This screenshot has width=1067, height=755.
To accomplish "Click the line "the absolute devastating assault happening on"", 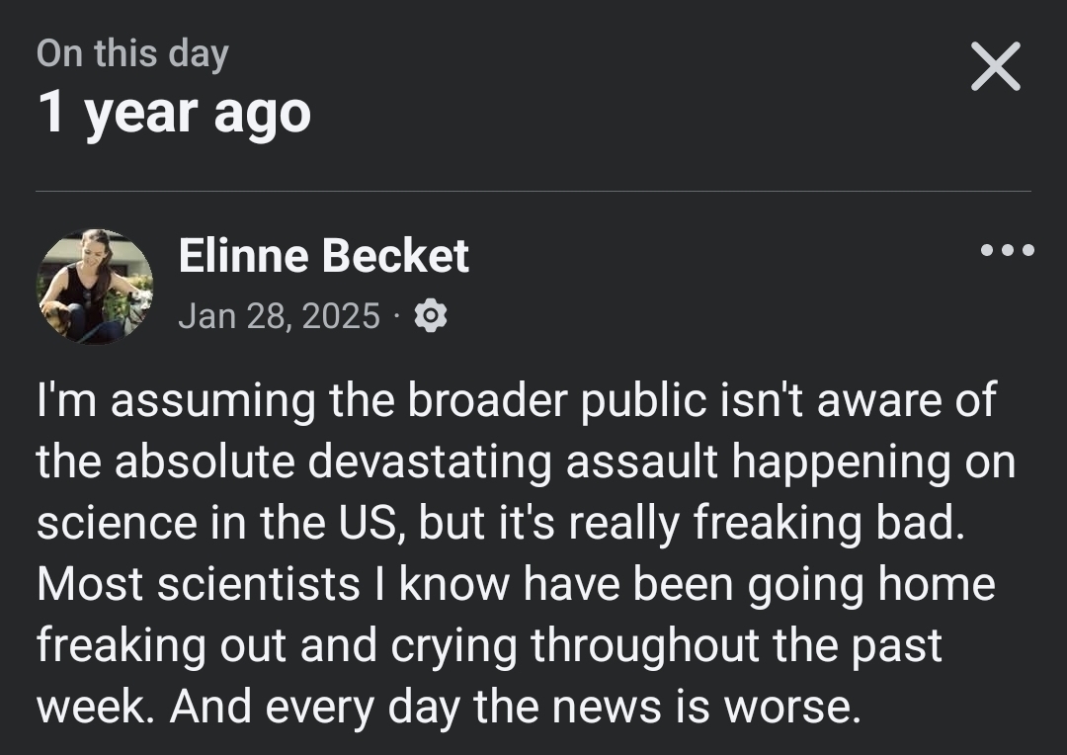I will pyautogui.click(x=526, y=461).
